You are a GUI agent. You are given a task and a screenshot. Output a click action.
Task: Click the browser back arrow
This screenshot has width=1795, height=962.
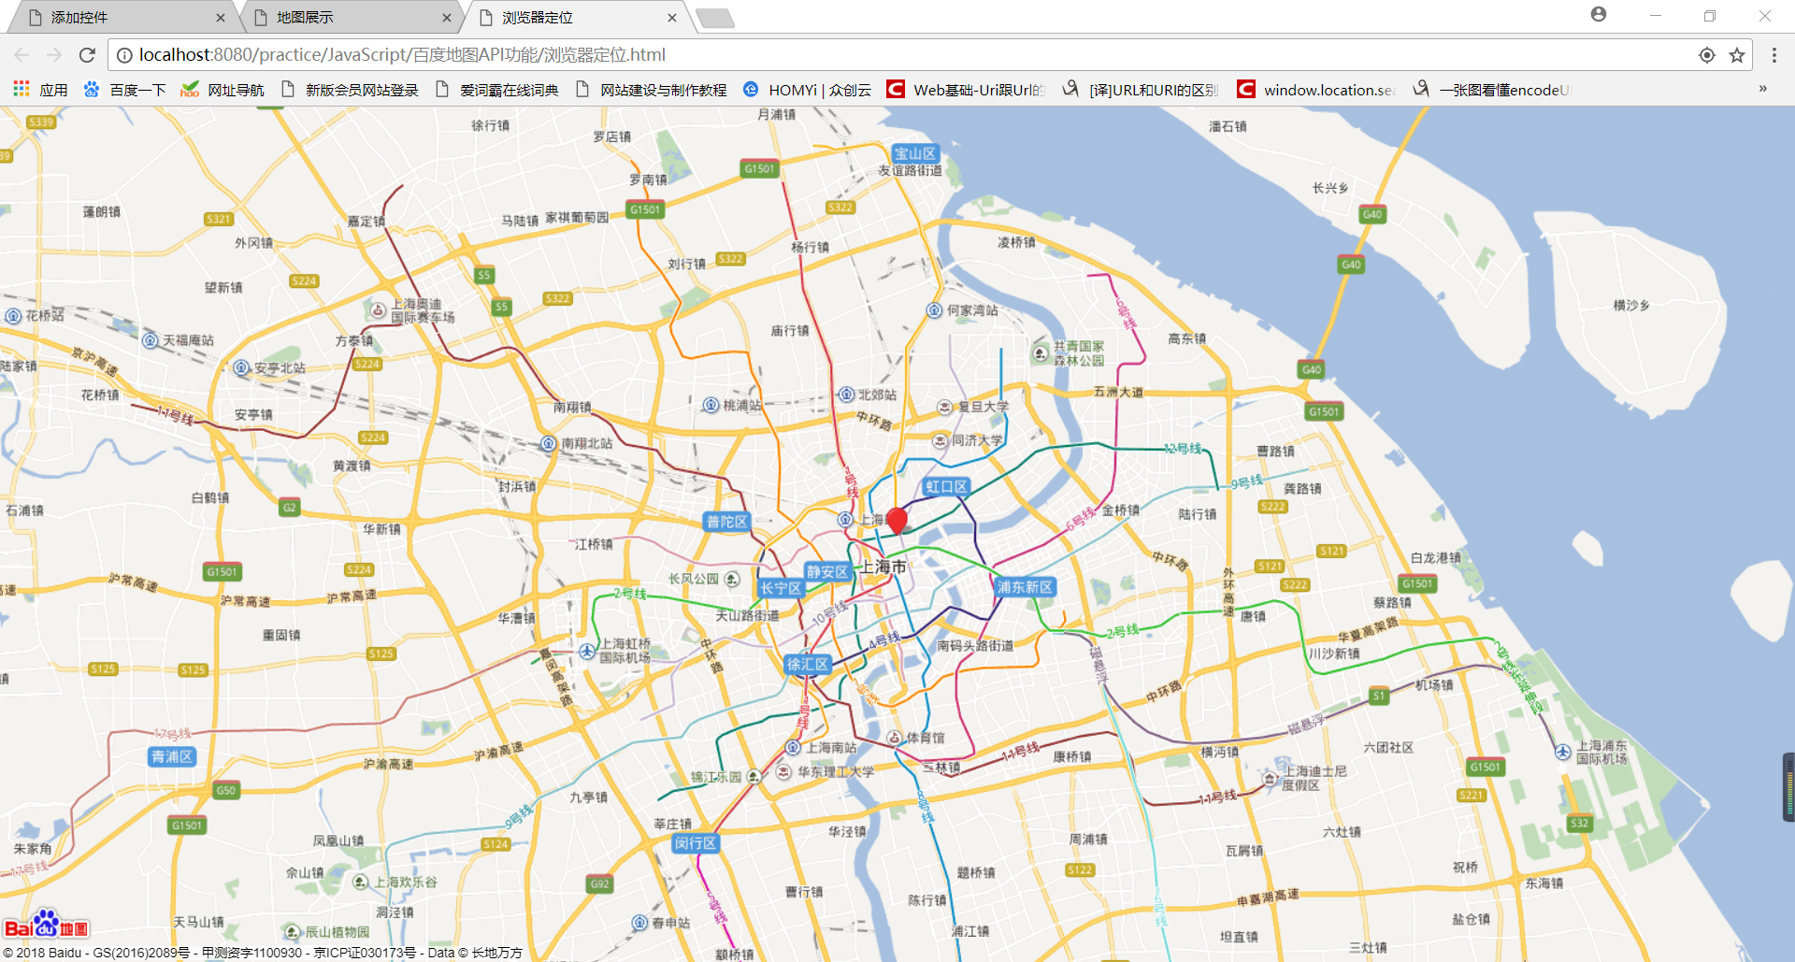(22, 55)
